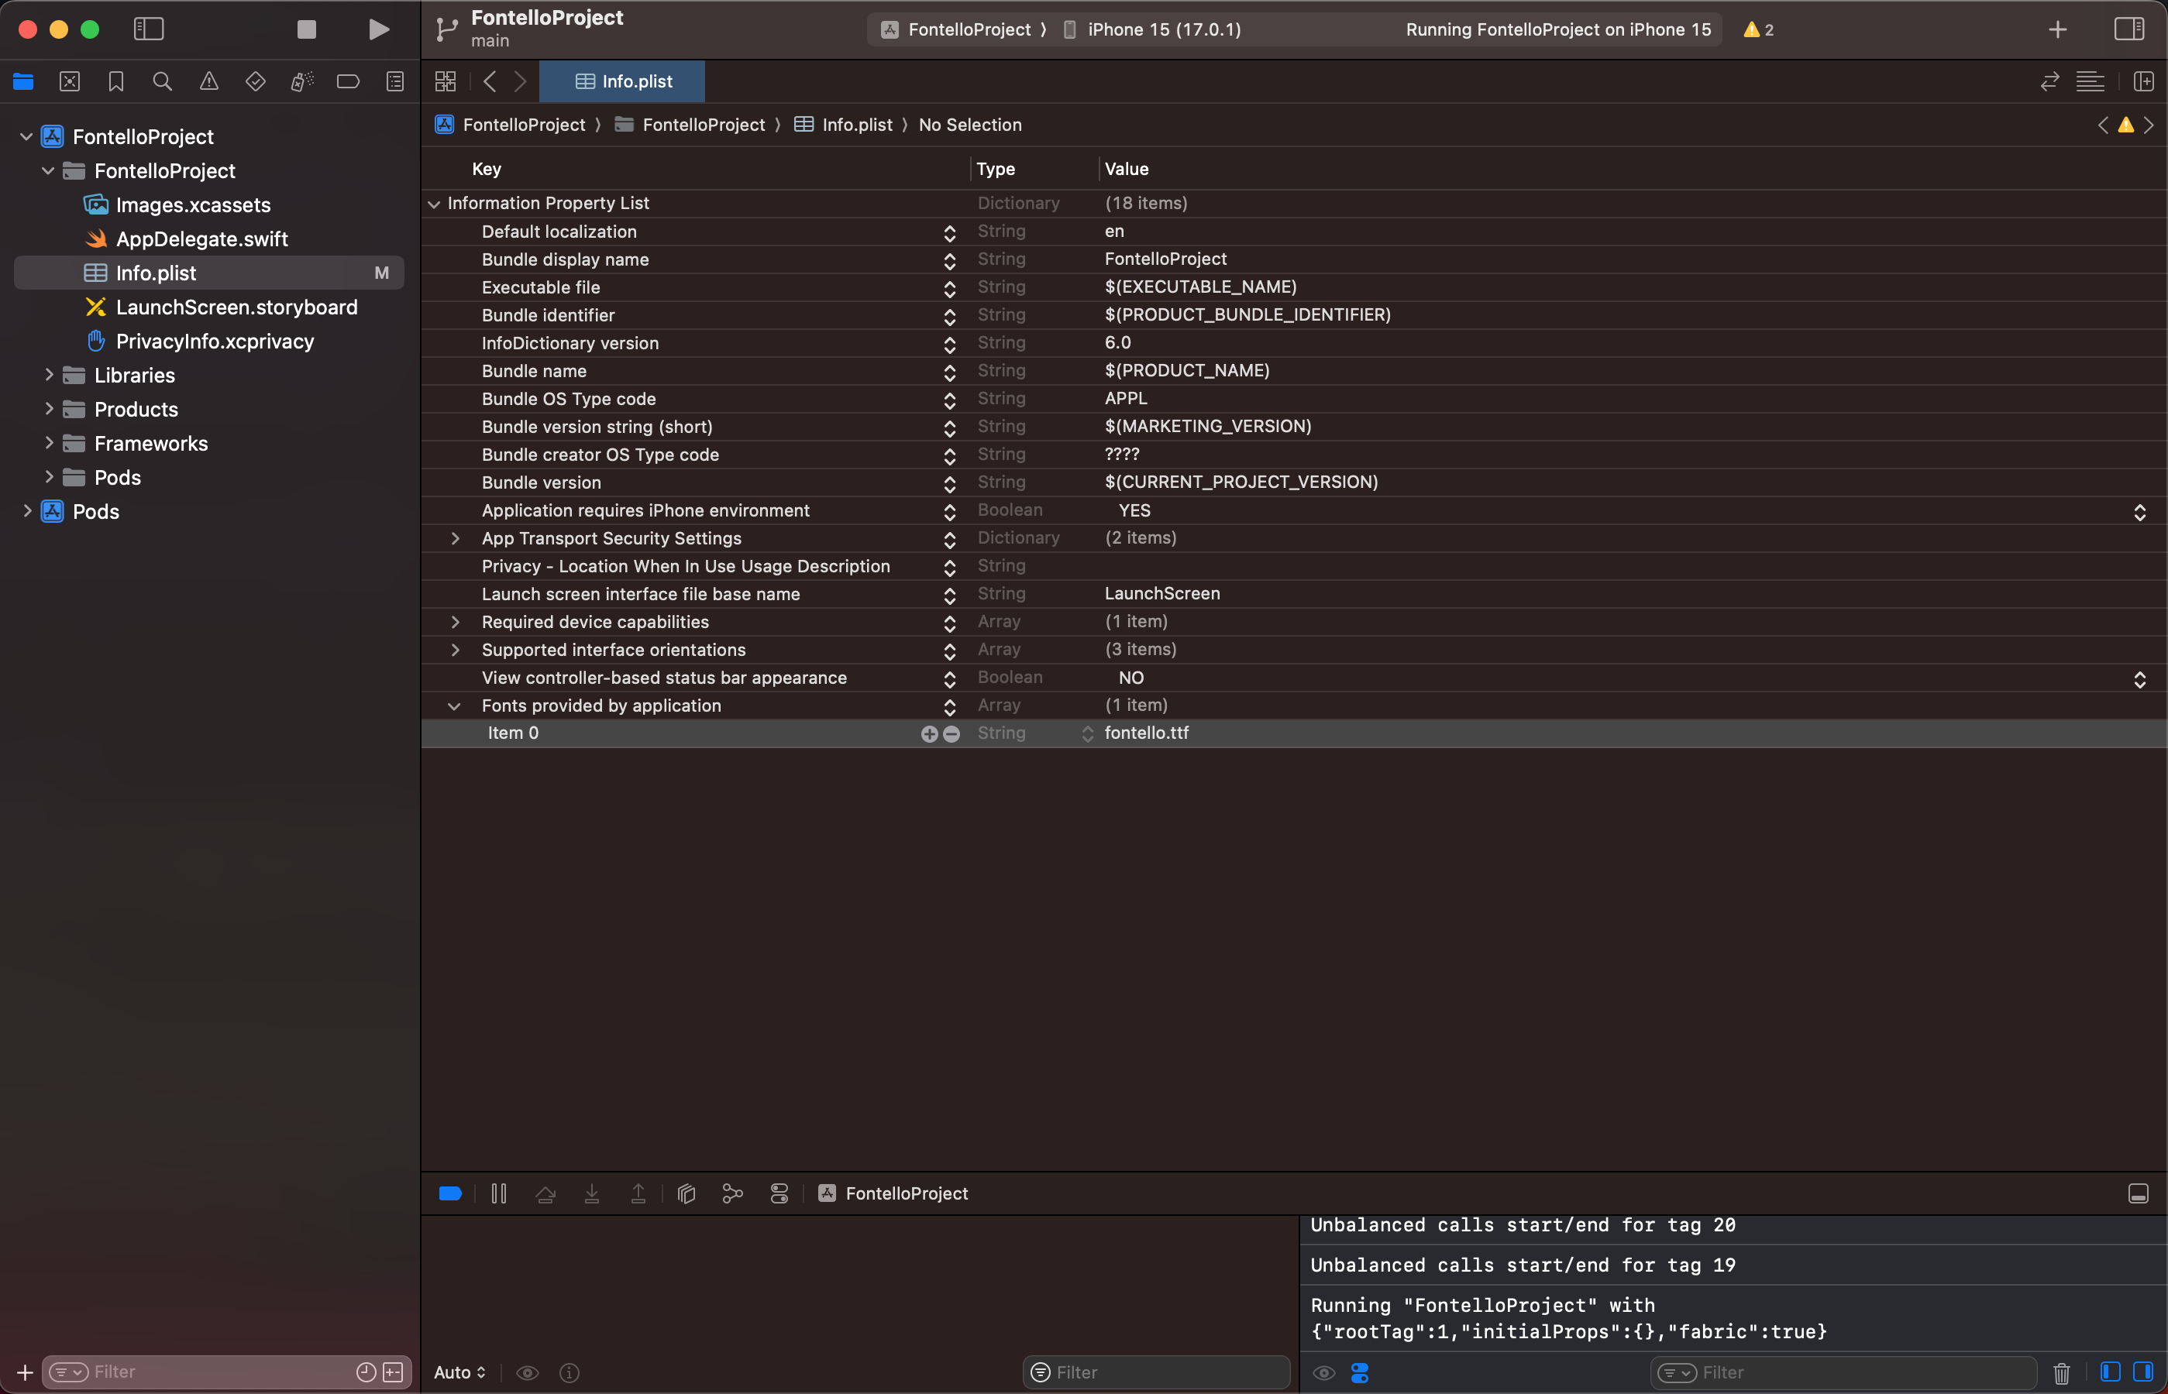Screen dimensions: 2168x1394
Task: Open the warnings indicator showing 2
Action: pyautogui.click(x=1759, y=30)
